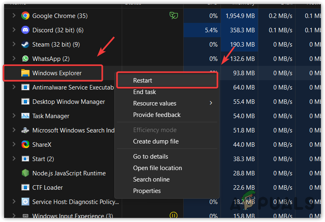Expand the Microsoft Windows Search Indexer group
Viewport: 325px width, 222px height.
point(14,130)
